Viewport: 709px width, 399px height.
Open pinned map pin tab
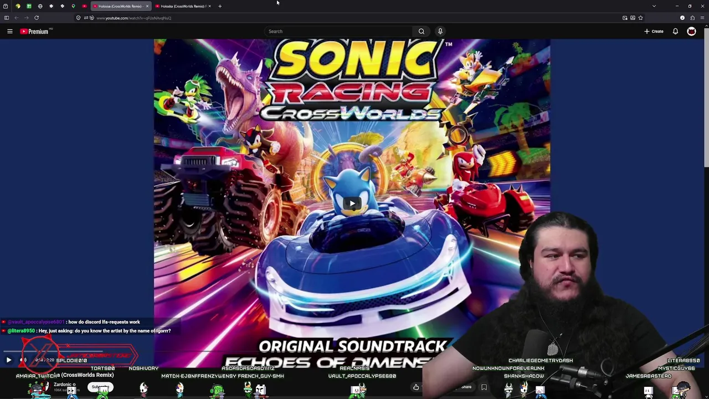click(x=73, y=6)
